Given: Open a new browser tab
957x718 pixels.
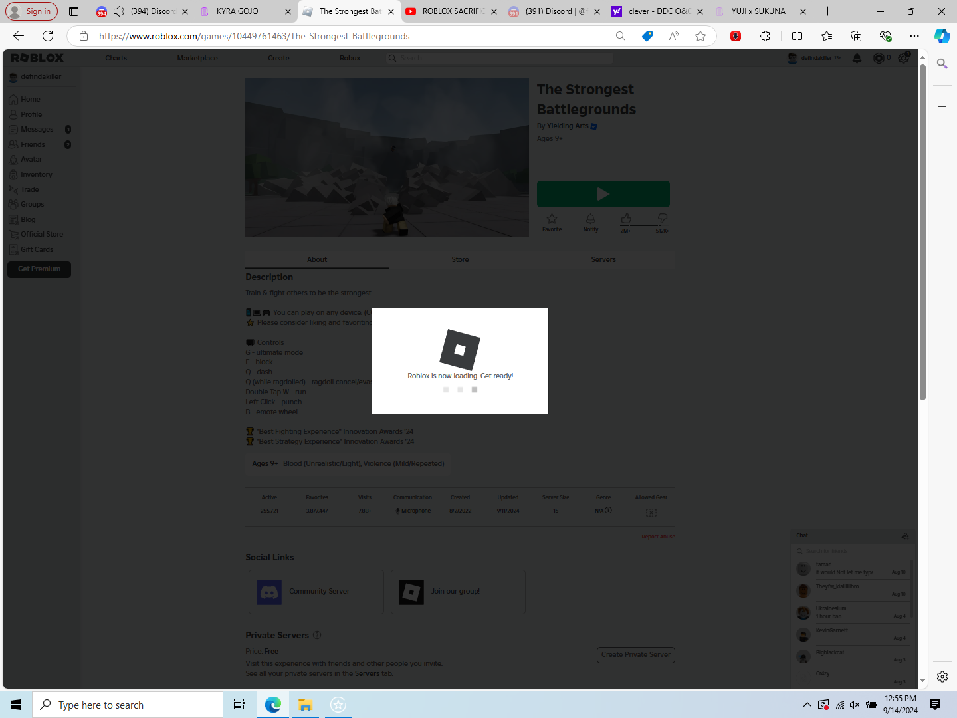Looking at the screenshot, I should (x=827, y=11).
